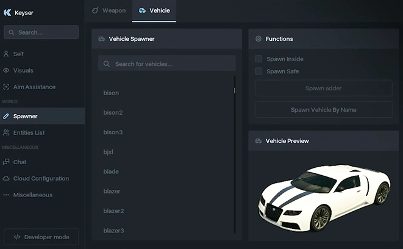Open the Cloud Configuration section

[x=43, y=178]
